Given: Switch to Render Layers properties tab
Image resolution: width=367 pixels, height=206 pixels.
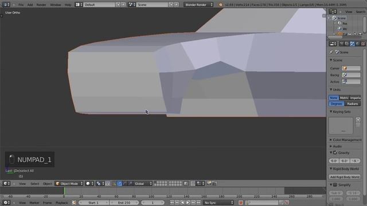Looking at the screenshot, I should tap(346, 43).
